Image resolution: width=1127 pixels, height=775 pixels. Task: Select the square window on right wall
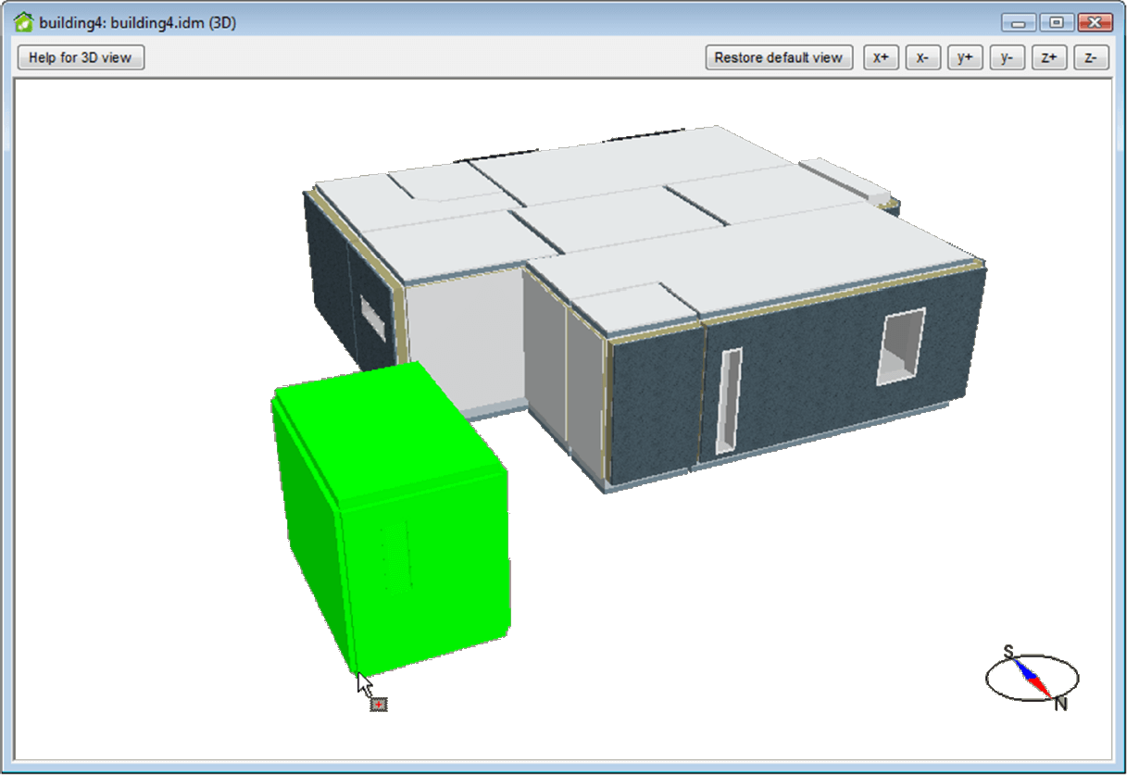(901, 346)
